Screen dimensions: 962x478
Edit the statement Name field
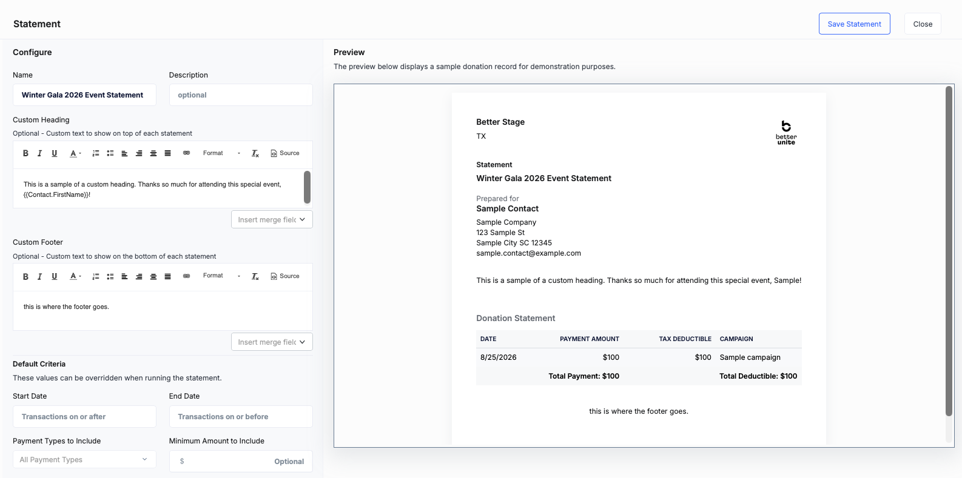pos(84,95)
